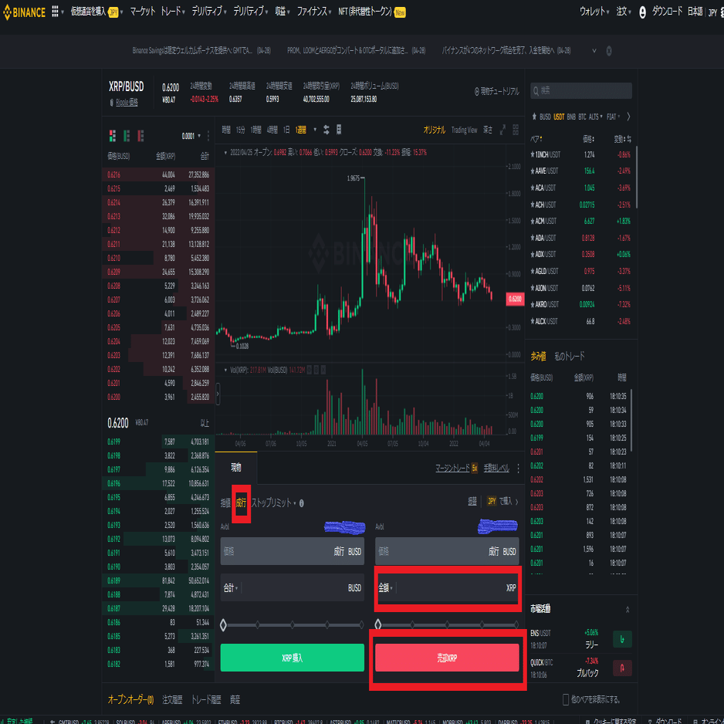Viewport: 724px width, 724px height.
Task: Close the announcement banner
Action: (609, 51)
